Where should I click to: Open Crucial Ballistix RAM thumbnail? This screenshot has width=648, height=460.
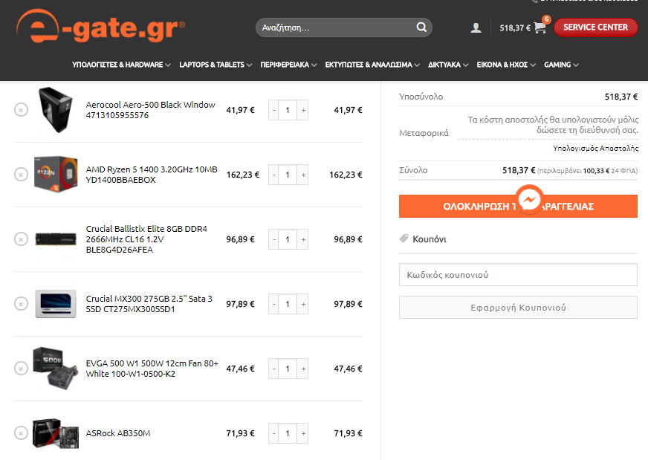coord(56,239)
